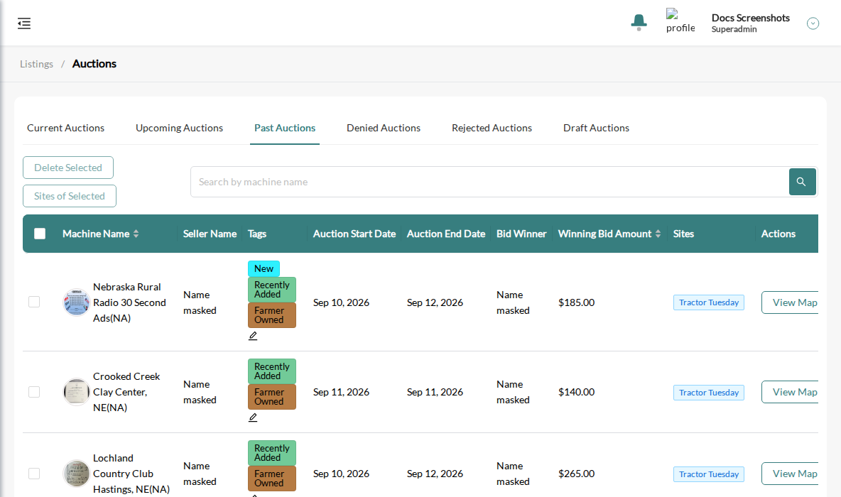
Task: Click View Map for Lochland Country Club
Action: [790, 474]
